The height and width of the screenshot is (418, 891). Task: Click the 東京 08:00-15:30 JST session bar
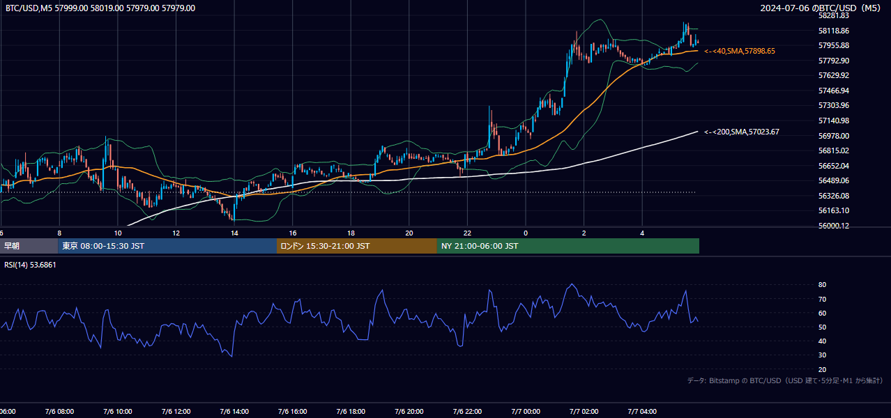(x=167, y=246)
